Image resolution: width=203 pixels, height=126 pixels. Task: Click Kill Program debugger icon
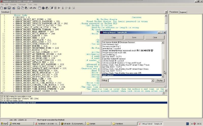pos(74,8)
